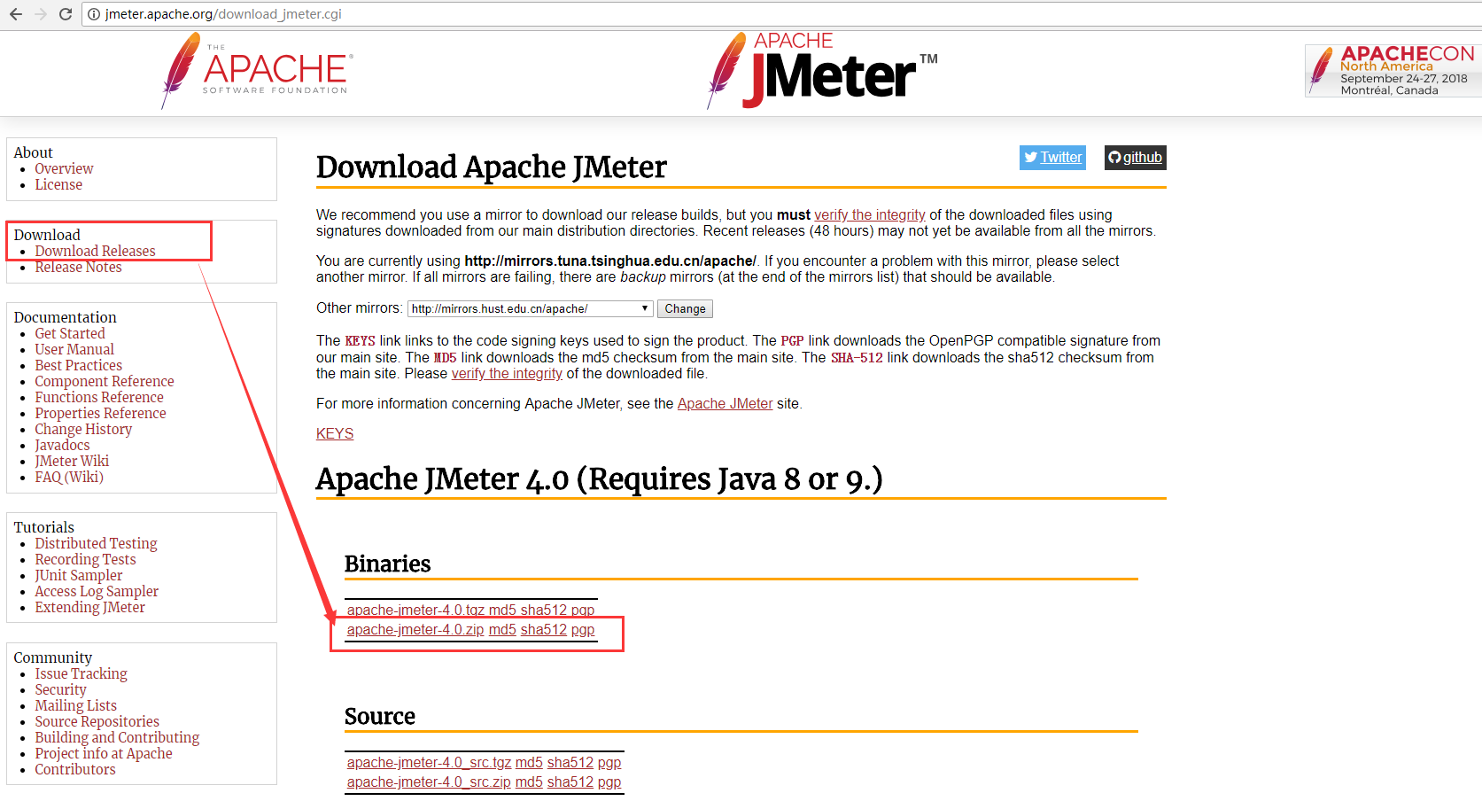Click md5 link for apache-jmeter-4.0_src.zip

pos(529,782)
